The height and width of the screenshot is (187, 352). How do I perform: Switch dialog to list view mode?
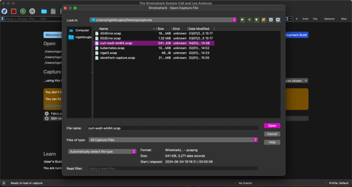click(271, 20)
